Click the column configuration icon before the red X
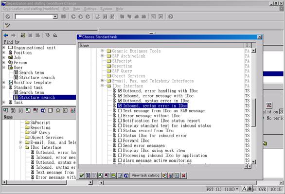Screen dimensions: 285x194 tap(177, 176)
